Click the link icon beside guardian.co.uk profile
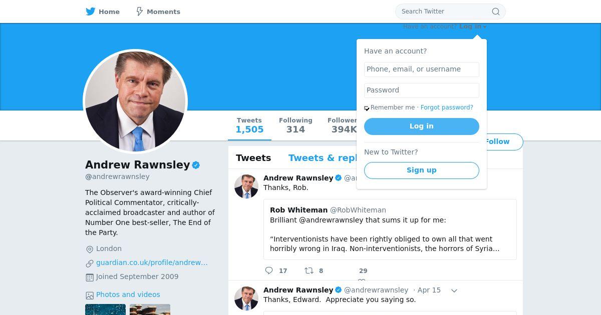 90,263
